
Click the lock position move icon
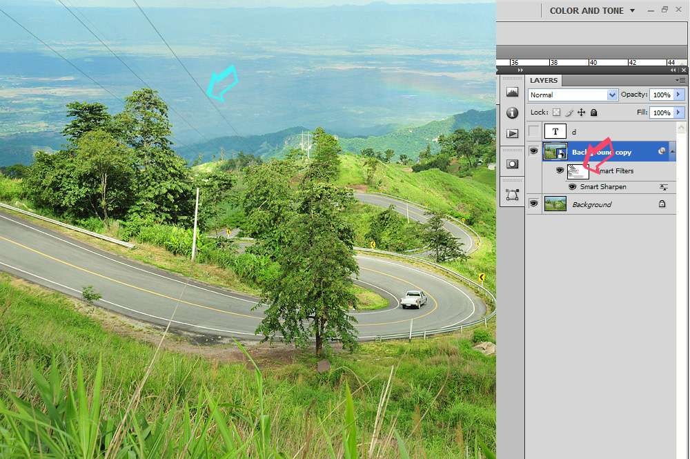pos(581,113)
